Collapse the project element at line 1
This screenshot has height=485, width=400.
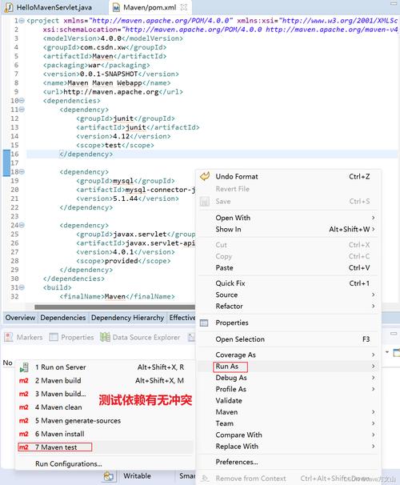pos(22,21)
